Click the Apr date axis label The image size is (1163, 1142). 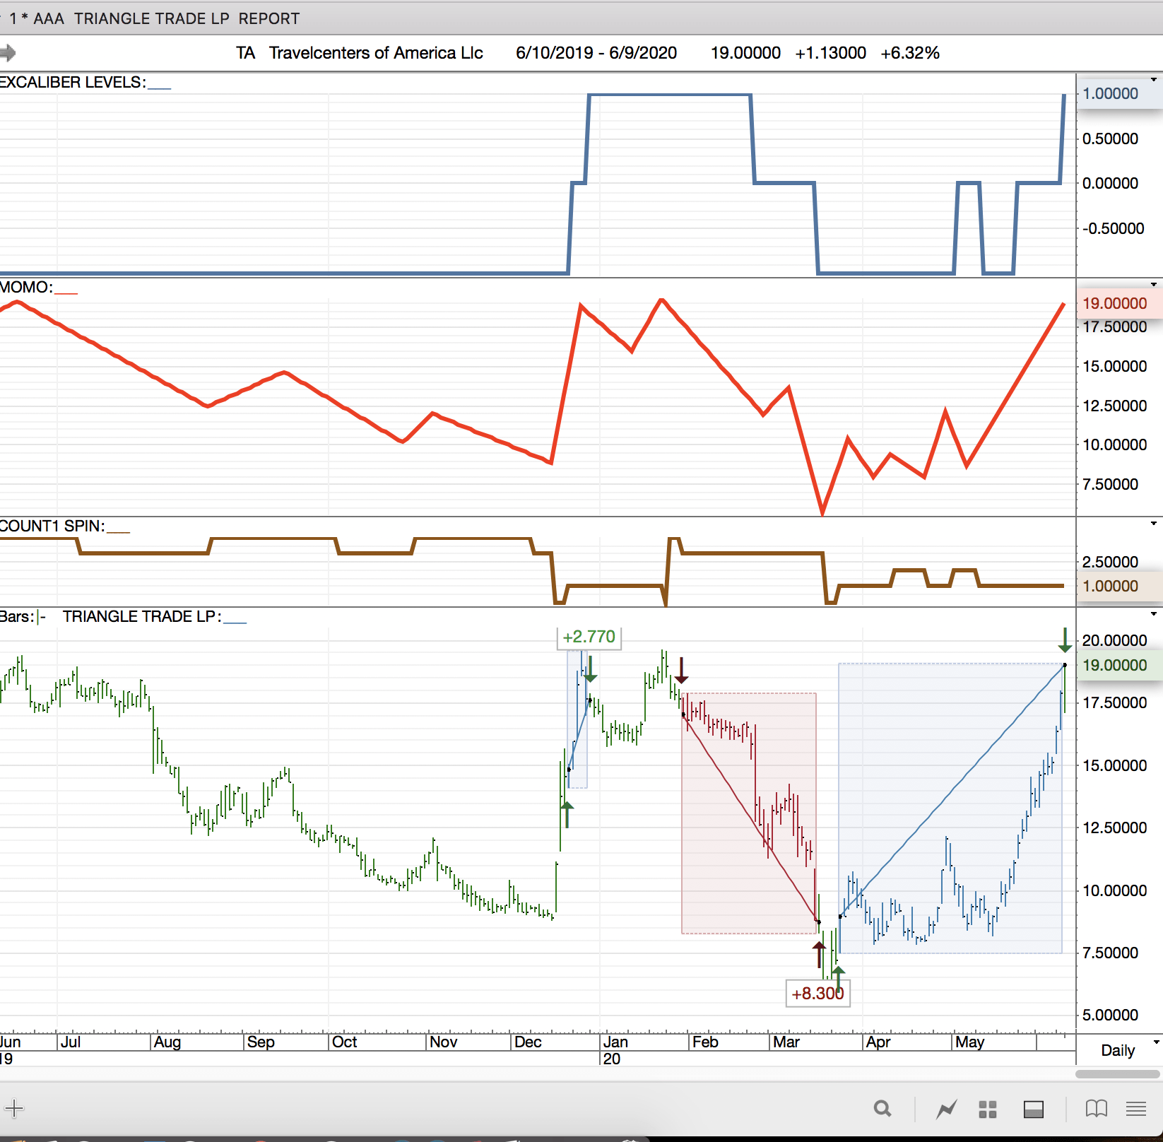(x=878, y=1042)
